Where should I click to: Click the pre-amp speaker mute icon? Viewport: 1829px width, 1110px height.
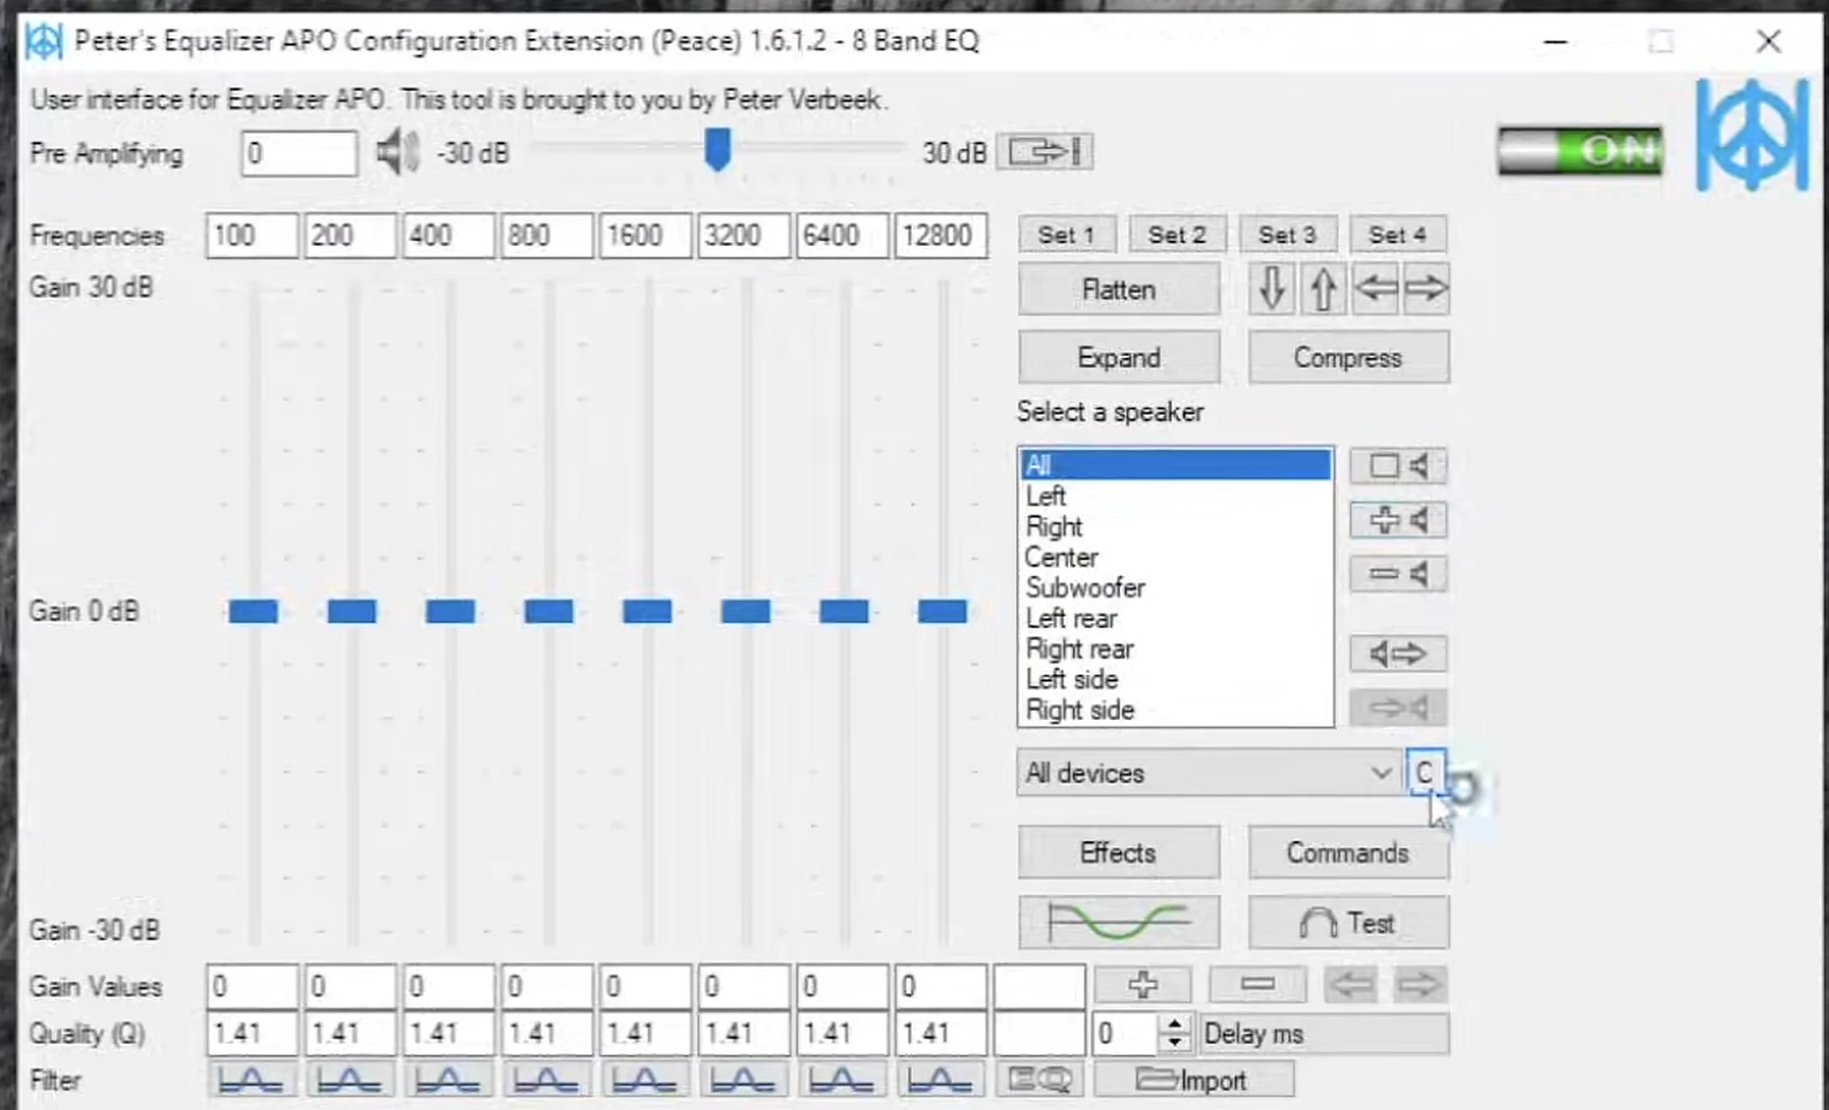click(397, 152)
